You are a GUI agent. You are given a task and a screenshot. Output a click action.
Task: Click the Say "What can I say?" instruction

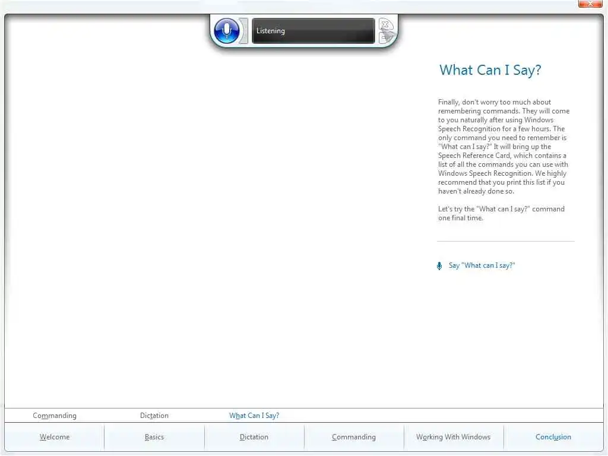(x=482, y=265)
